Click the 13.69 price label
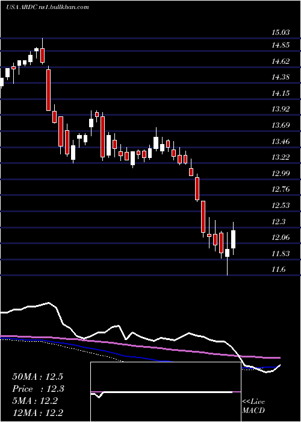This screenshot has height=422, width=301. pos(281,125)
